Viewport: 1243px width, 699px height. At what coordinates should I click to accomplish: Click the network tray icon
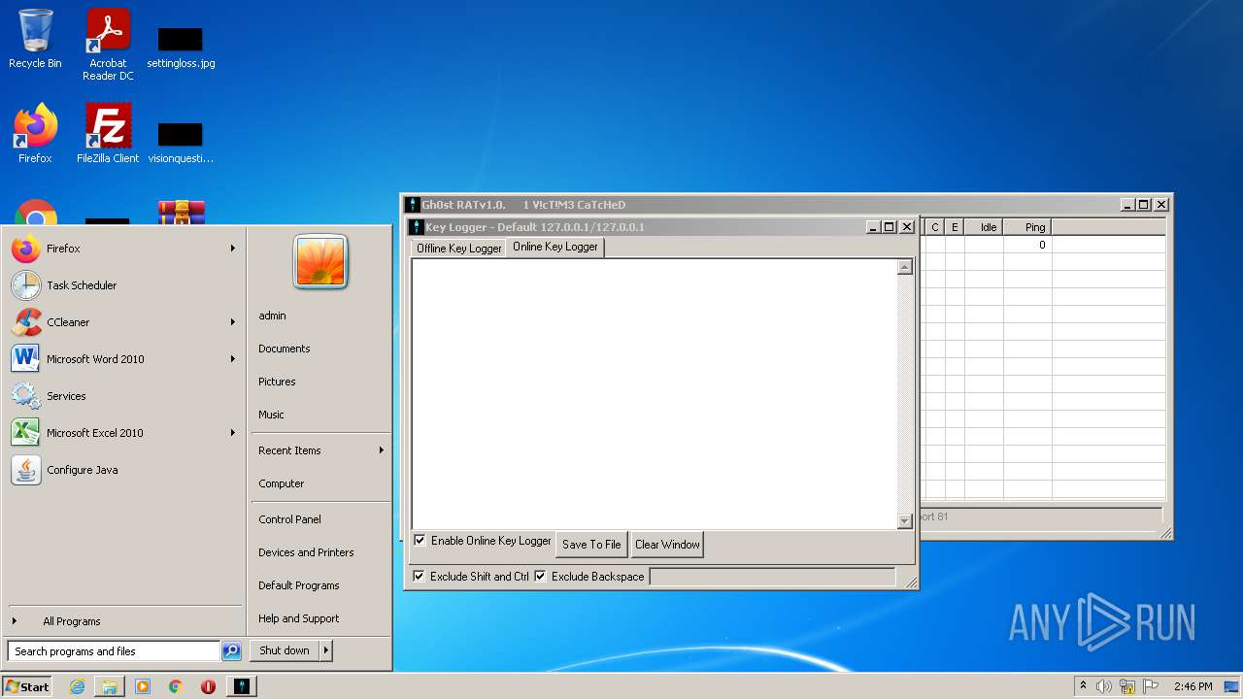click(1127, 686)
